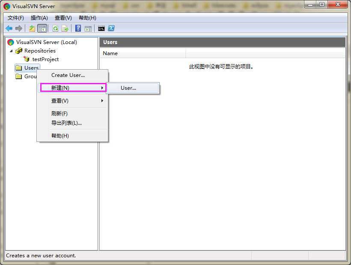
Task: Toggle the Show/Hide action pane icon
Action: [88, 29]
